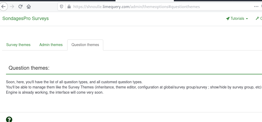Click the browser Back arrow button
The height and width of the screenshot is (122, 262).
tap(3, 7)
